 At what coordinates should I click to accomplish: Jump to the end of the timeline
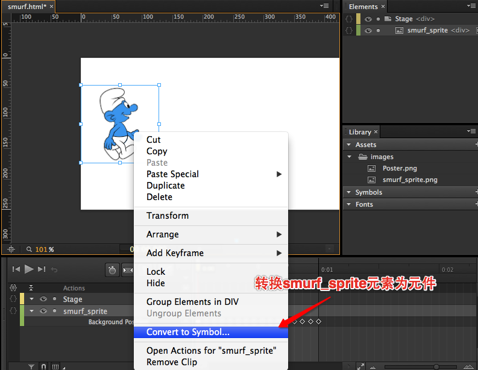(x=42, y=269)
